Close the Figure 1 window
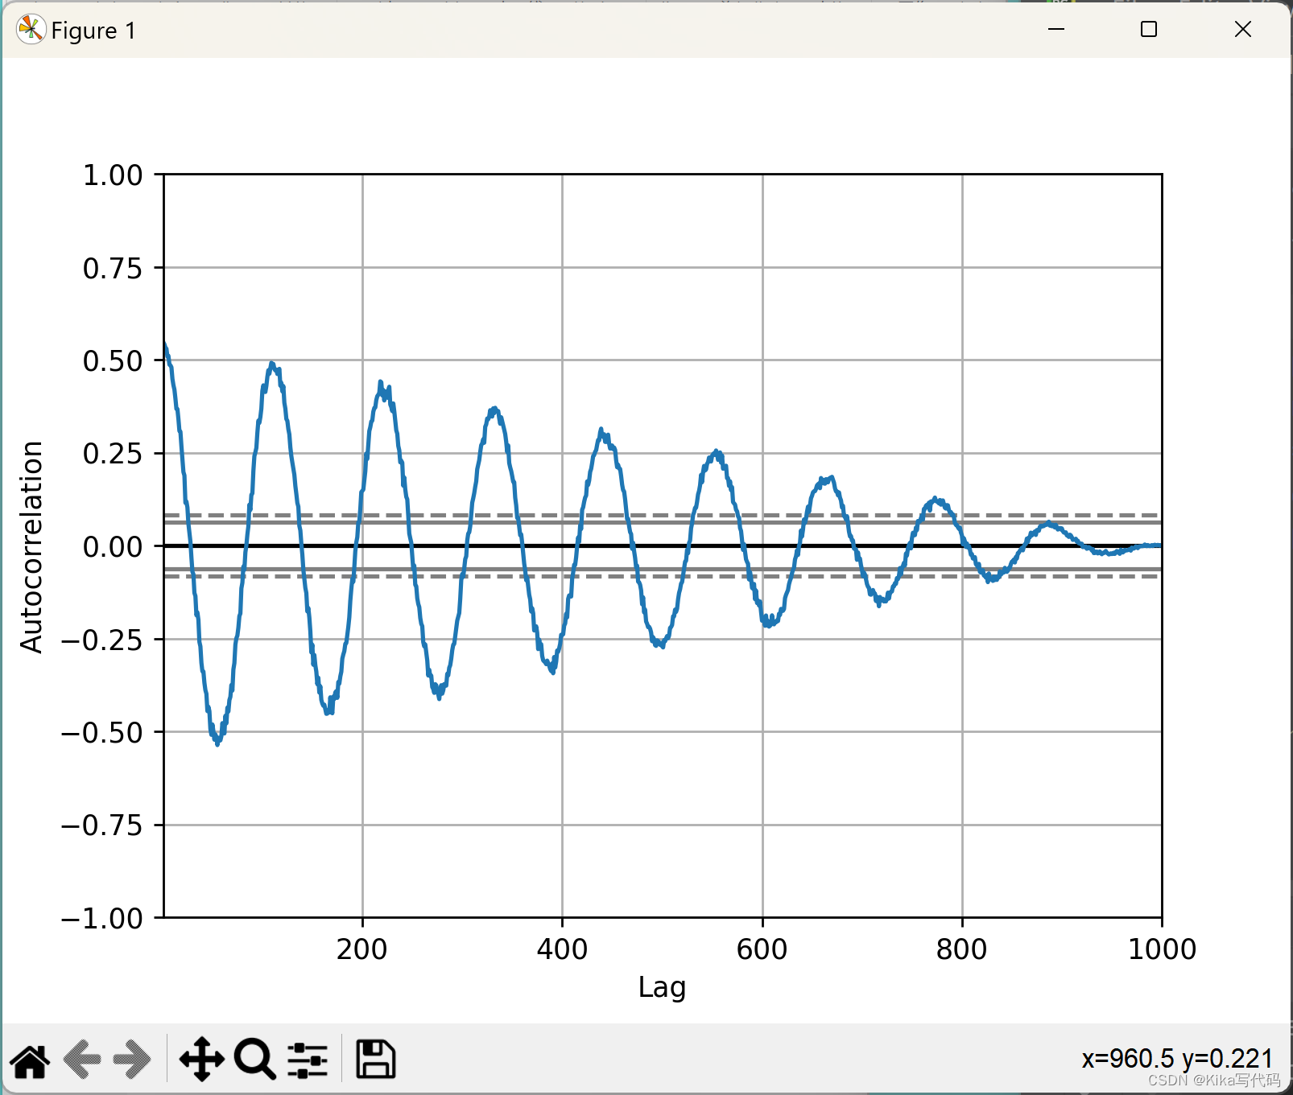Image resolution: width=1293 pixels, height=1095 pixels. coord(1243,29)
